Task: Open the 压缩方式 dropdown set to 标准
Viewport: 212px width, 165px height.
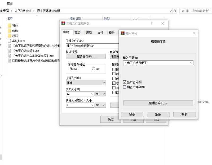Action: click(x=104, y=83)
